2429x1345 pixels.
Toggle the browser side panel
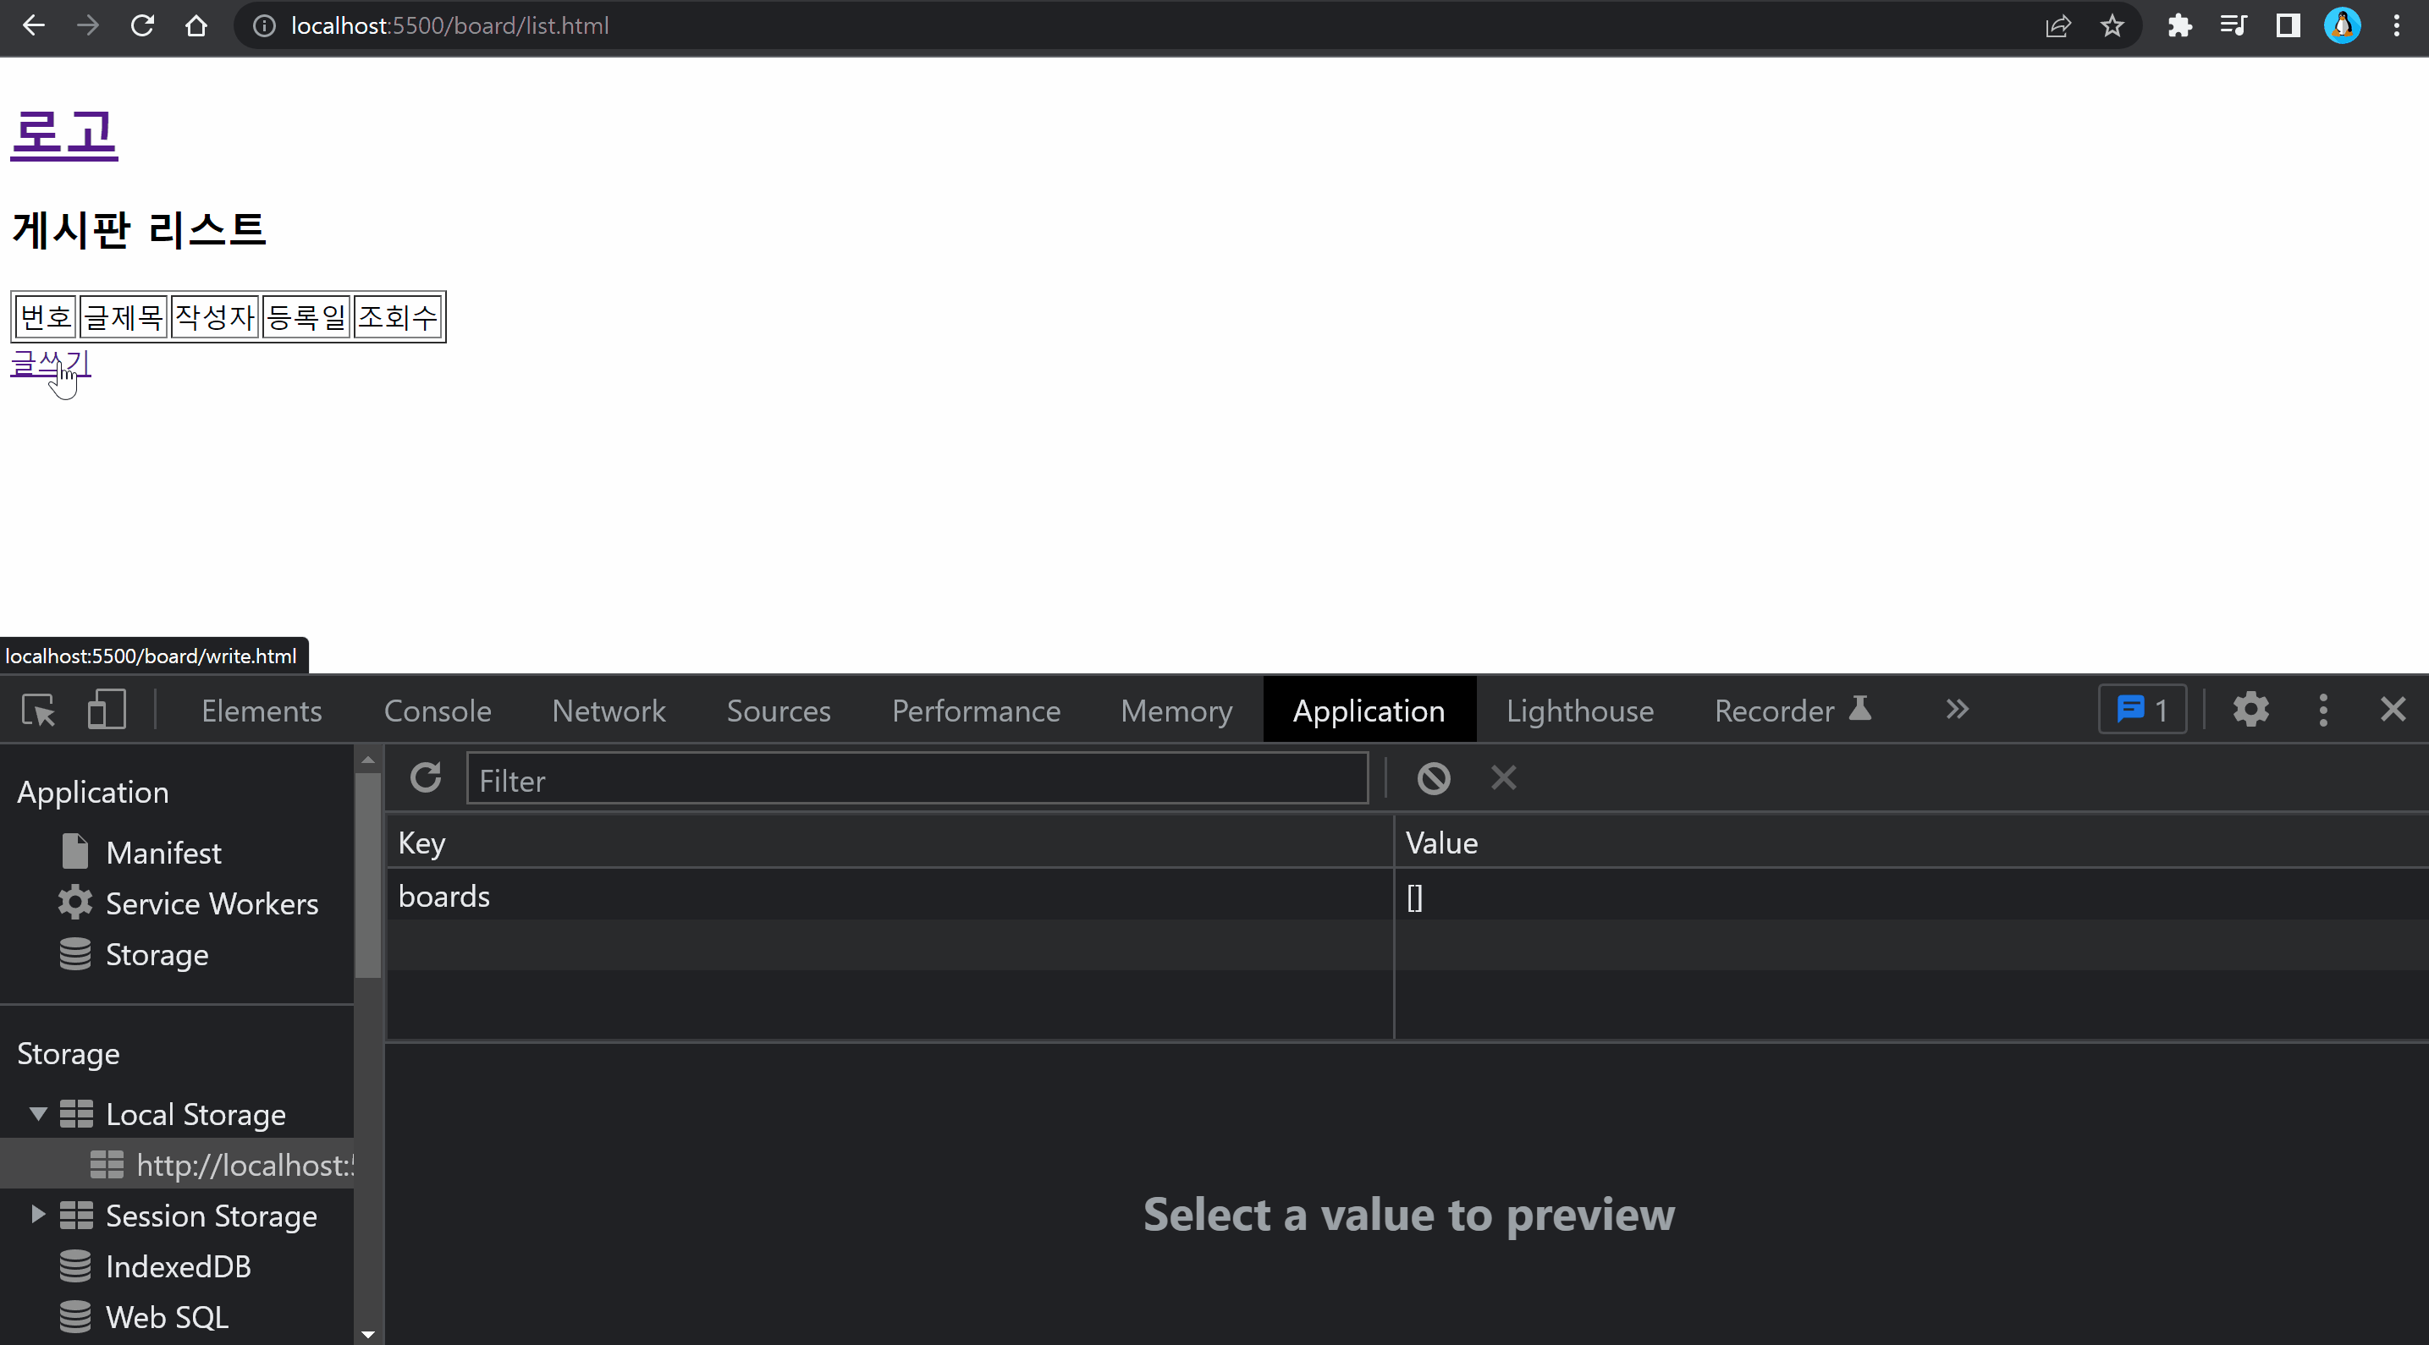(2288, 25)
